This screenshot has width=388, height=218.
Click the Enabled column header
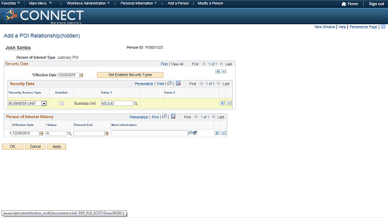pyautogui.click(x=61, y=93)
